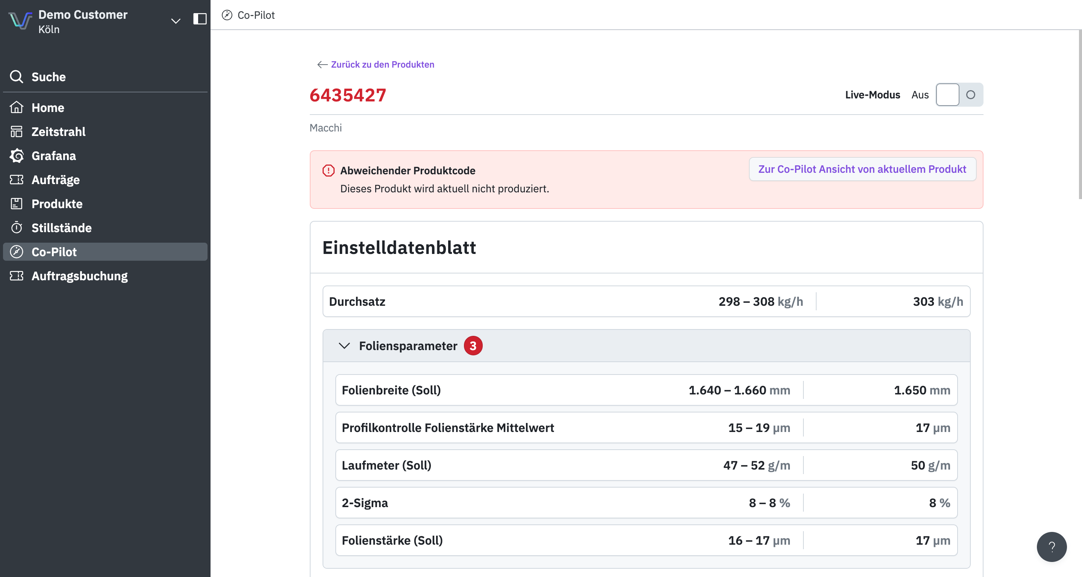Click the Co-Pilot breadcrumb label
This screenshot has width=1082, height=577.
256,15
